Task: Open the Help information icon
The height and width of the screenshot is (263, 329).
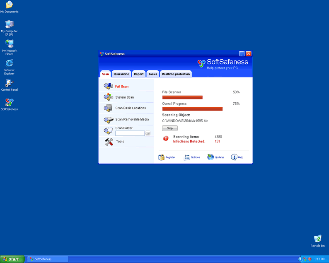Action: tap(234, 157)
